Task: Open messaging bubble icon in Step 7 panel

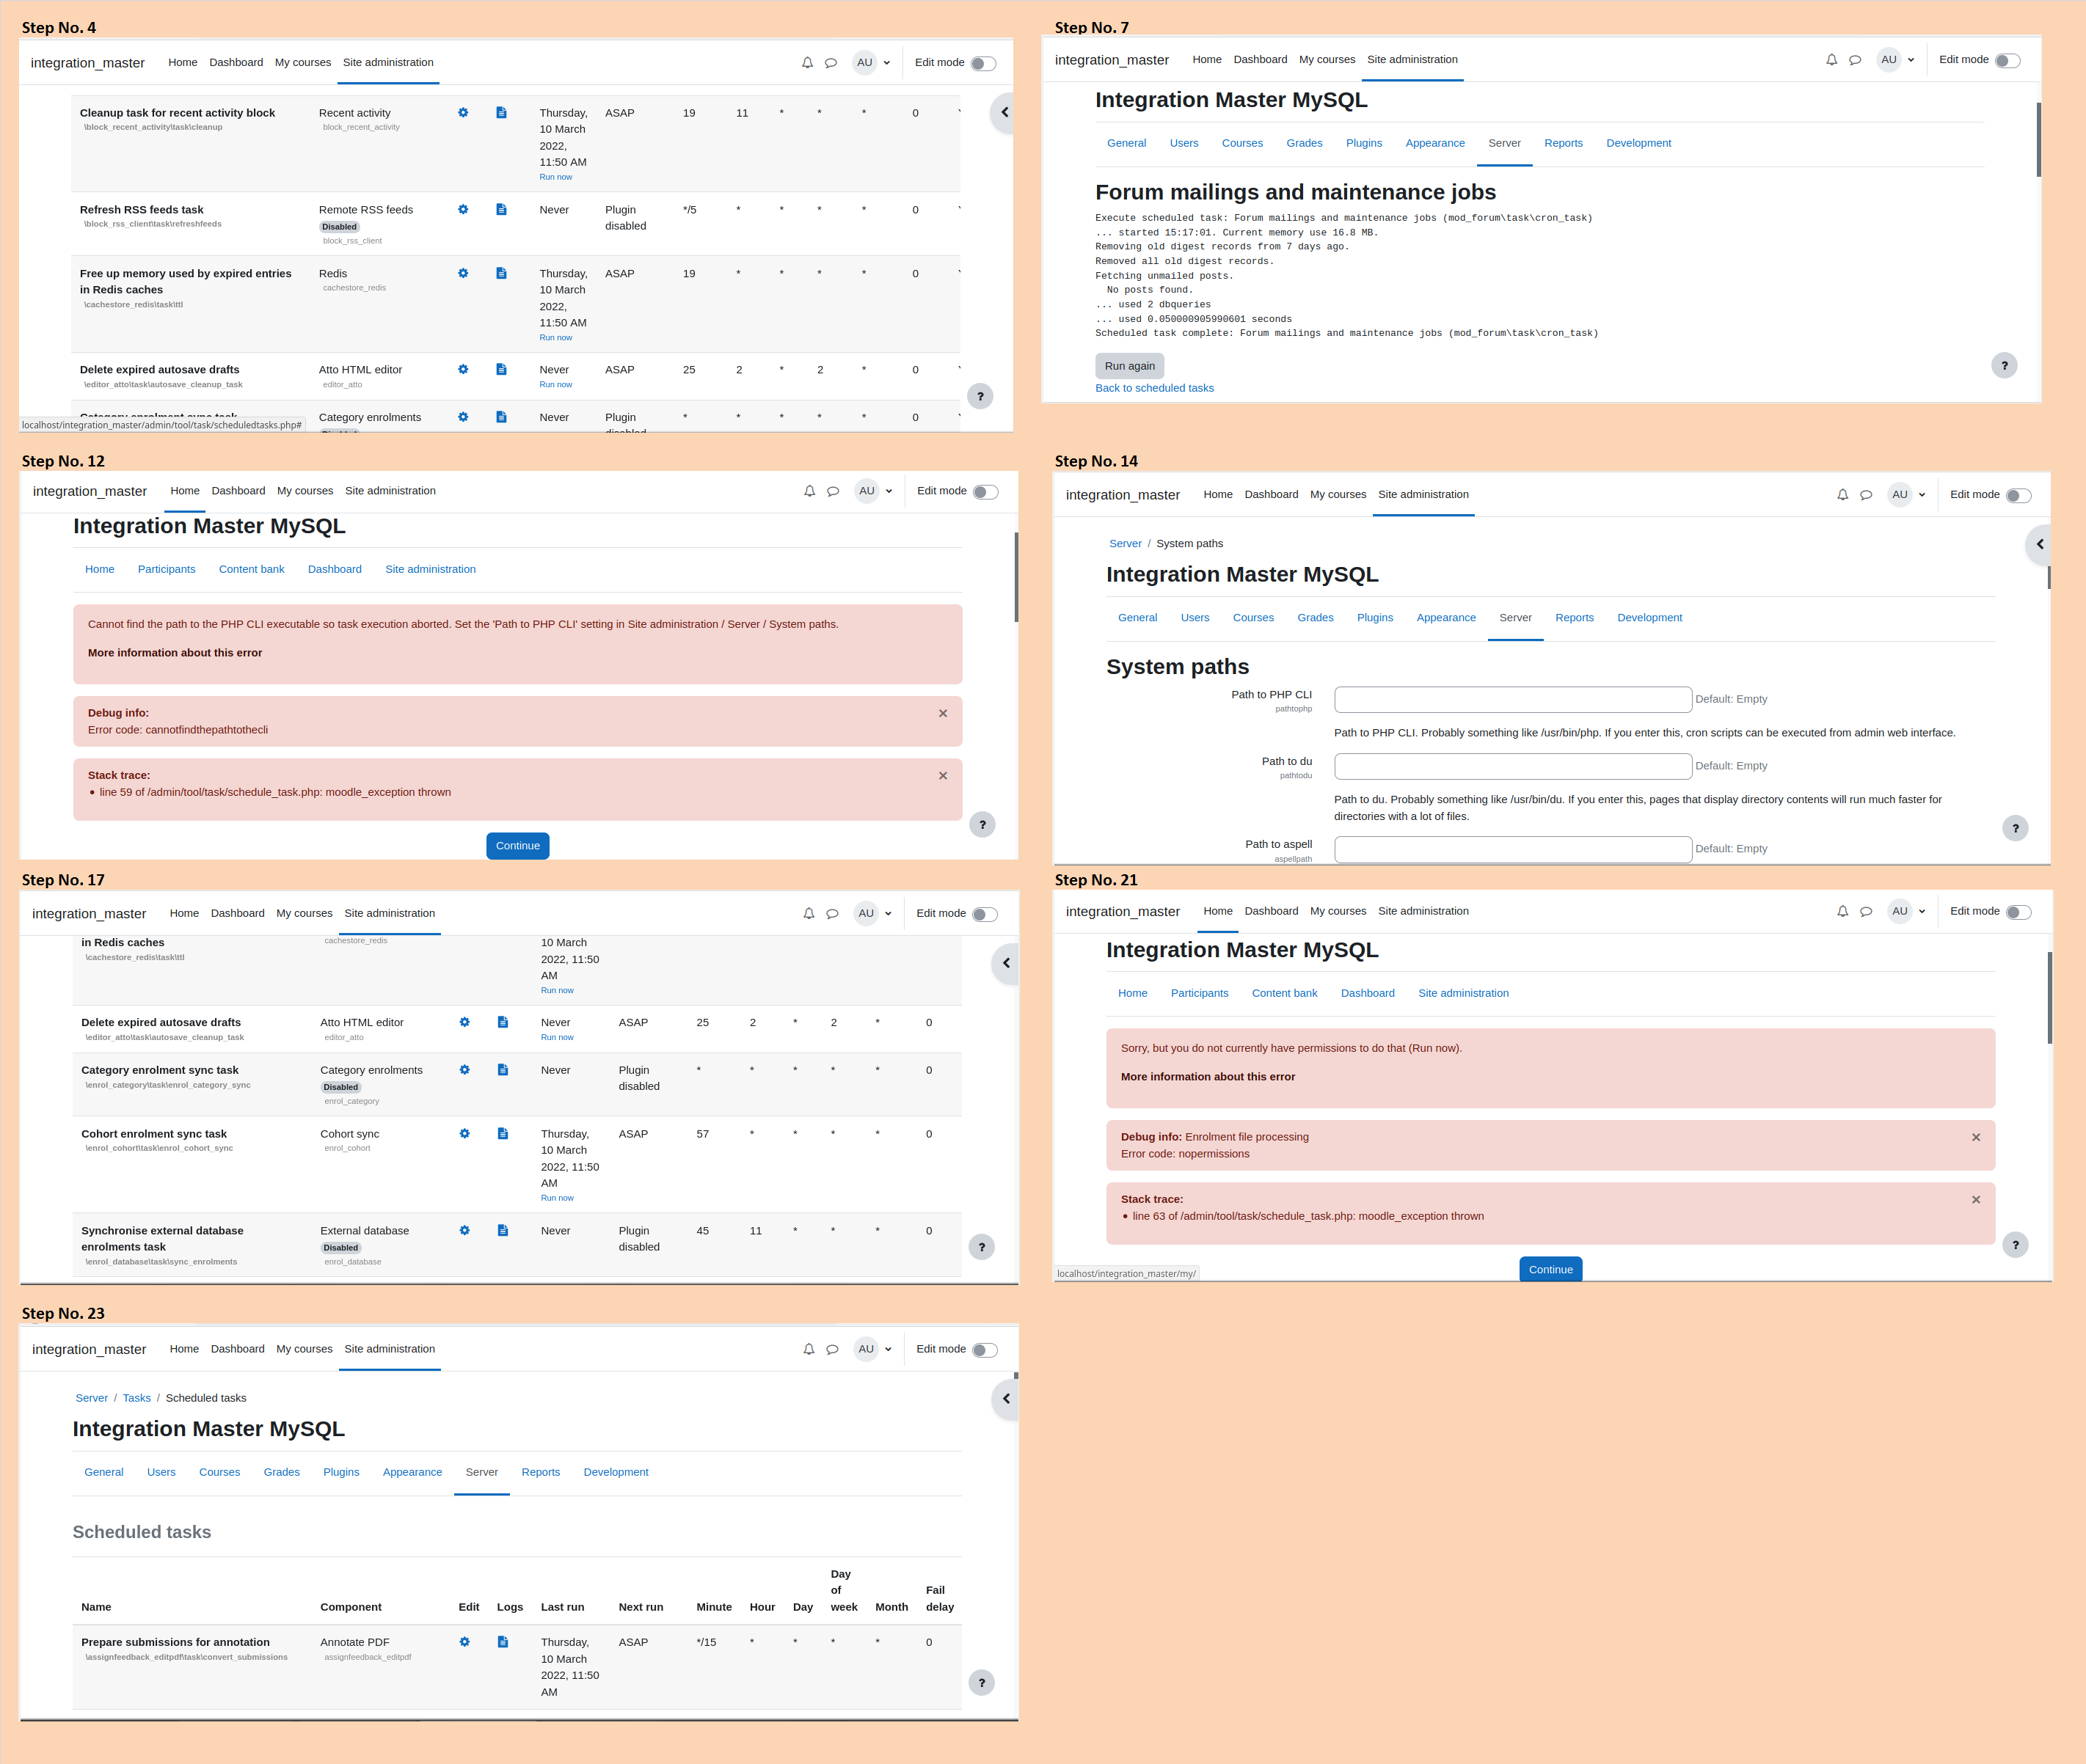Action: [1855, 60]
